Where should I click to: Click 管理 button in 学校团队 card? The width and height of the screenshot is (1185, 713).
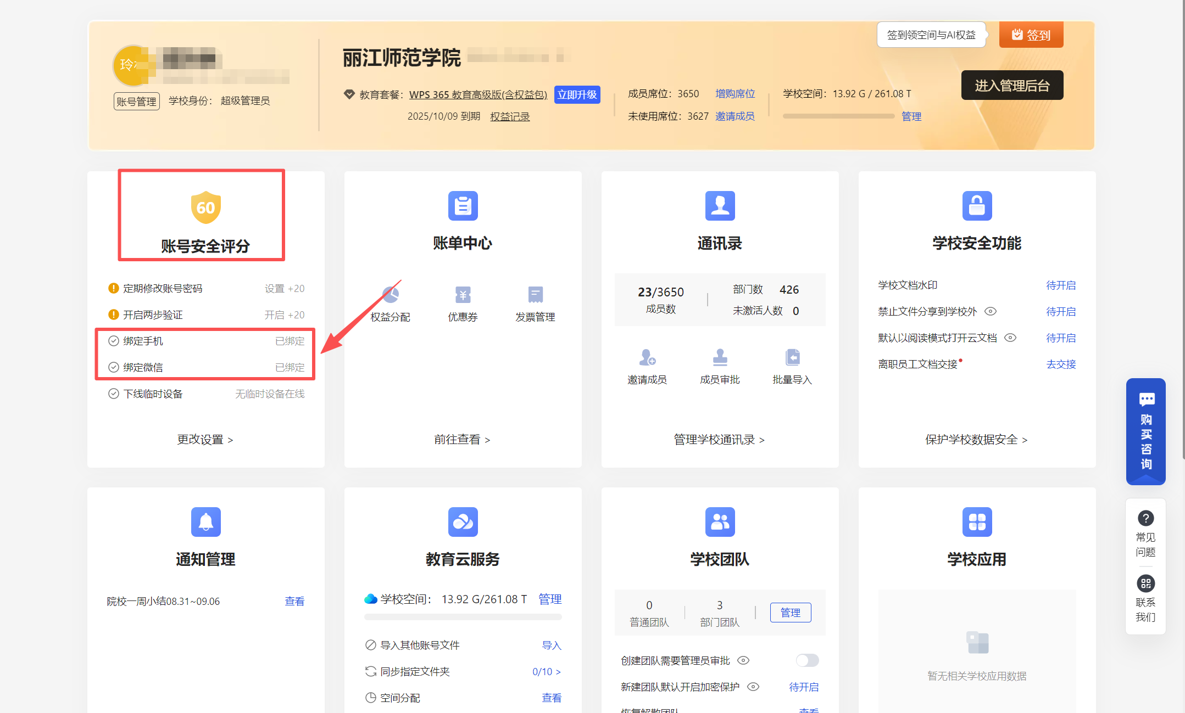click(791, 613)
